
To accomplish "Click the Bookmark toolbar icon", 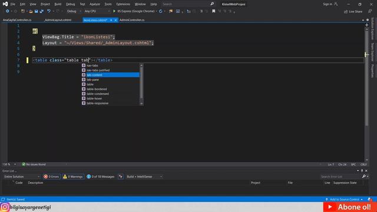I will click(x=213, y=11).
